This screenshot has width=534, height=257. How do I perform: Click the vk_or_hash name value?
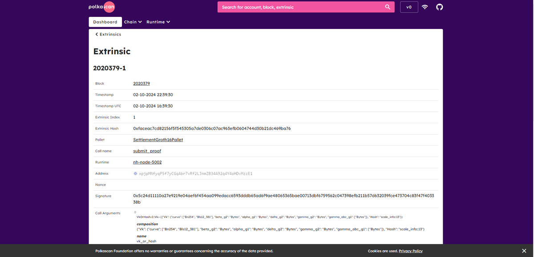click(146, 241)
